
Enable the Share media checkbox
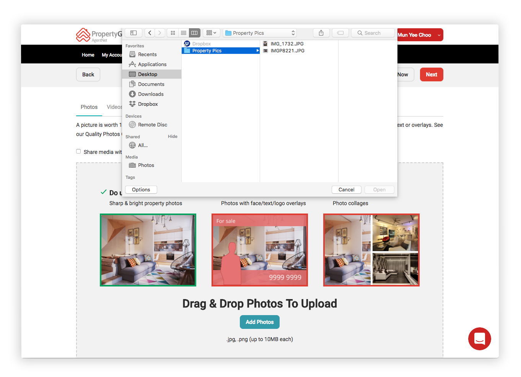pyautogui.click(x=78, y=152)
